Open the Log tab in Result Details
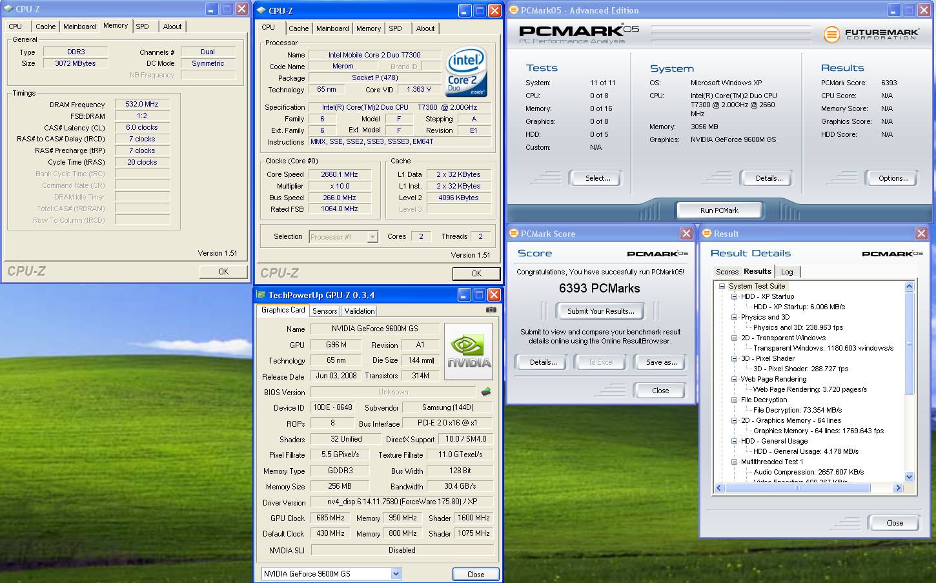The image size is (936, 583). pyautogui.click(x=787, y=272)
